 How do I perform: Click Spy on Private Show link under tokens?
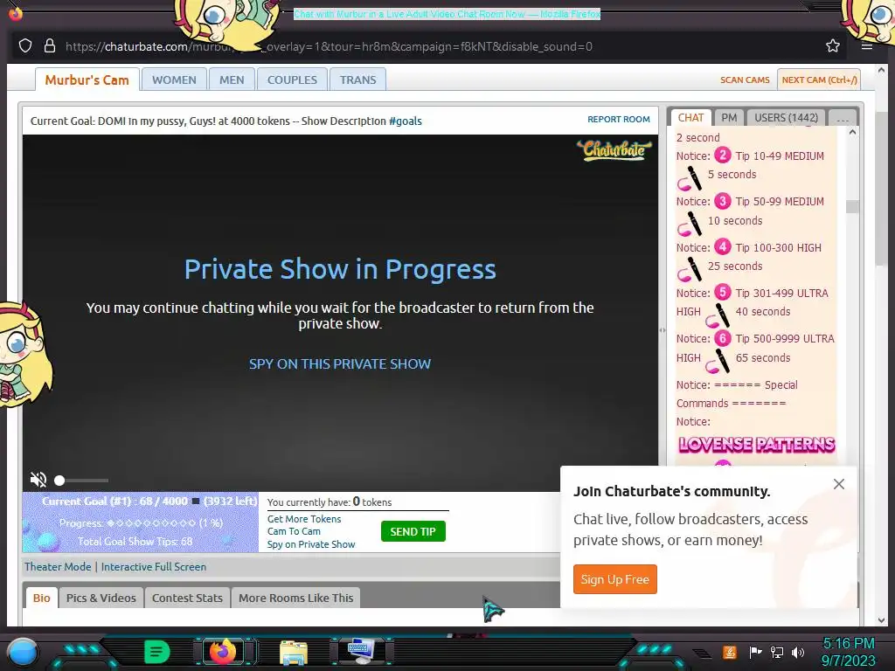tap(310, 544)
